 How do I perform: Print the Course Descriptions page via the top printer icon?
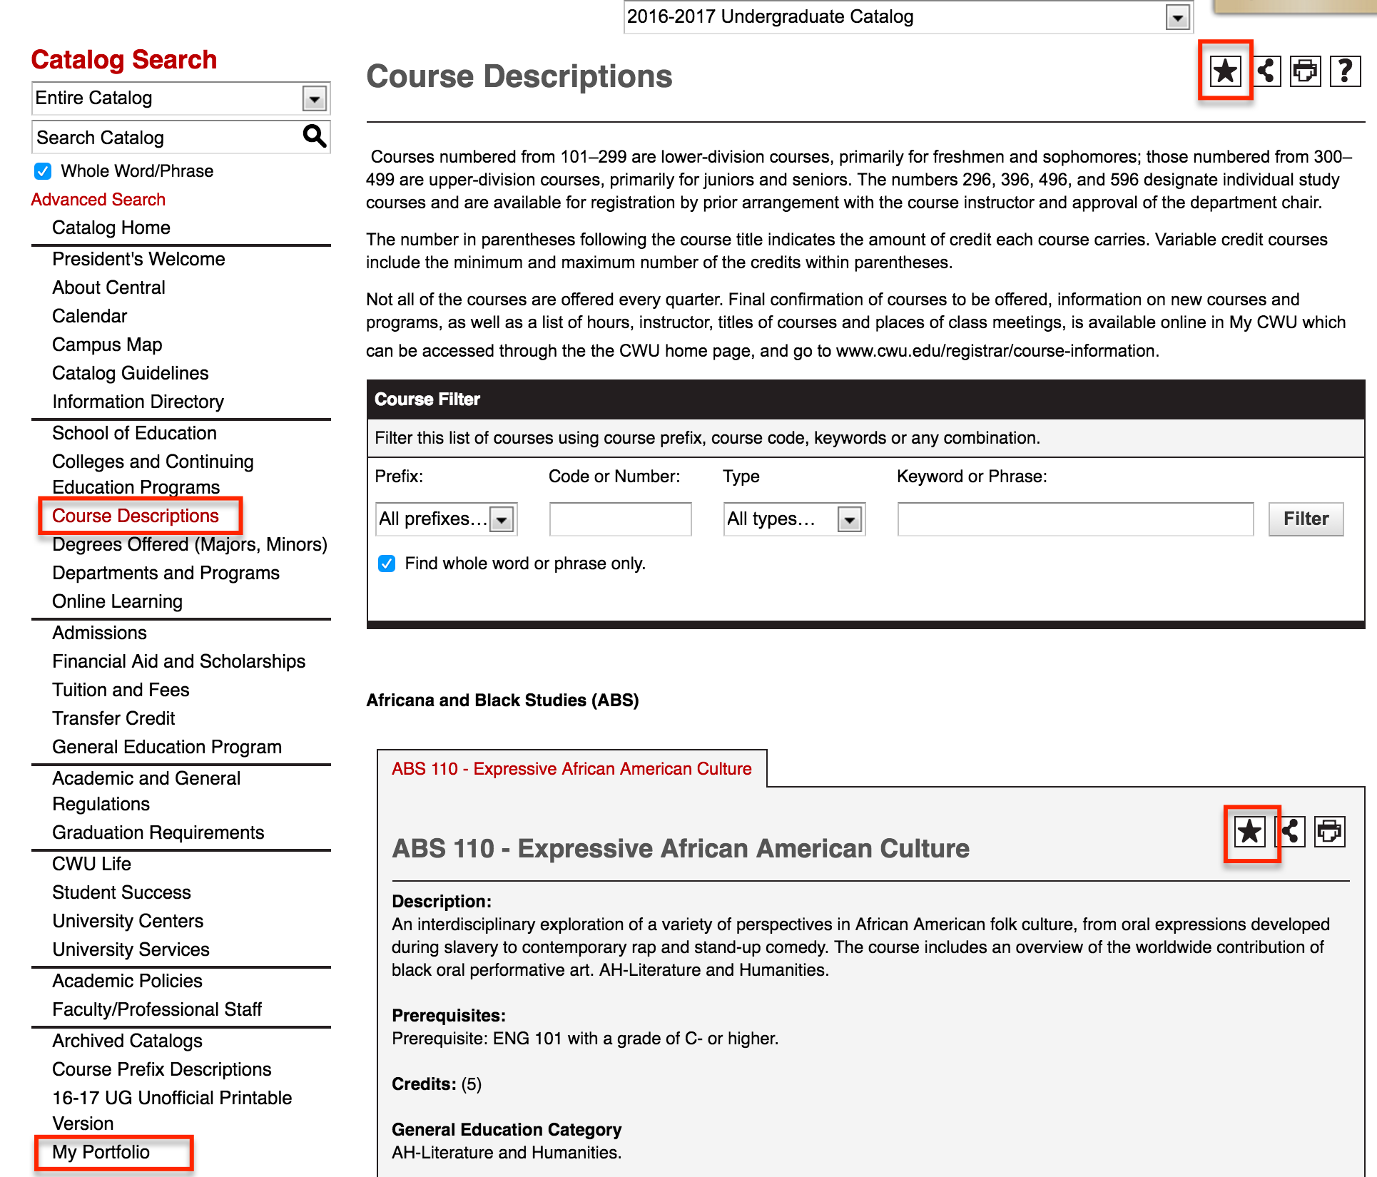[1305, 71]
